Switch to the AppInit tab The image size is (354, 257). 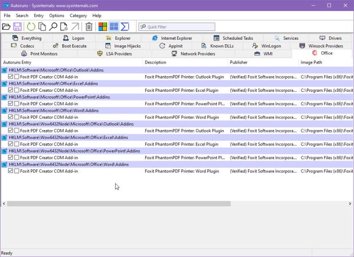[171, 46]
